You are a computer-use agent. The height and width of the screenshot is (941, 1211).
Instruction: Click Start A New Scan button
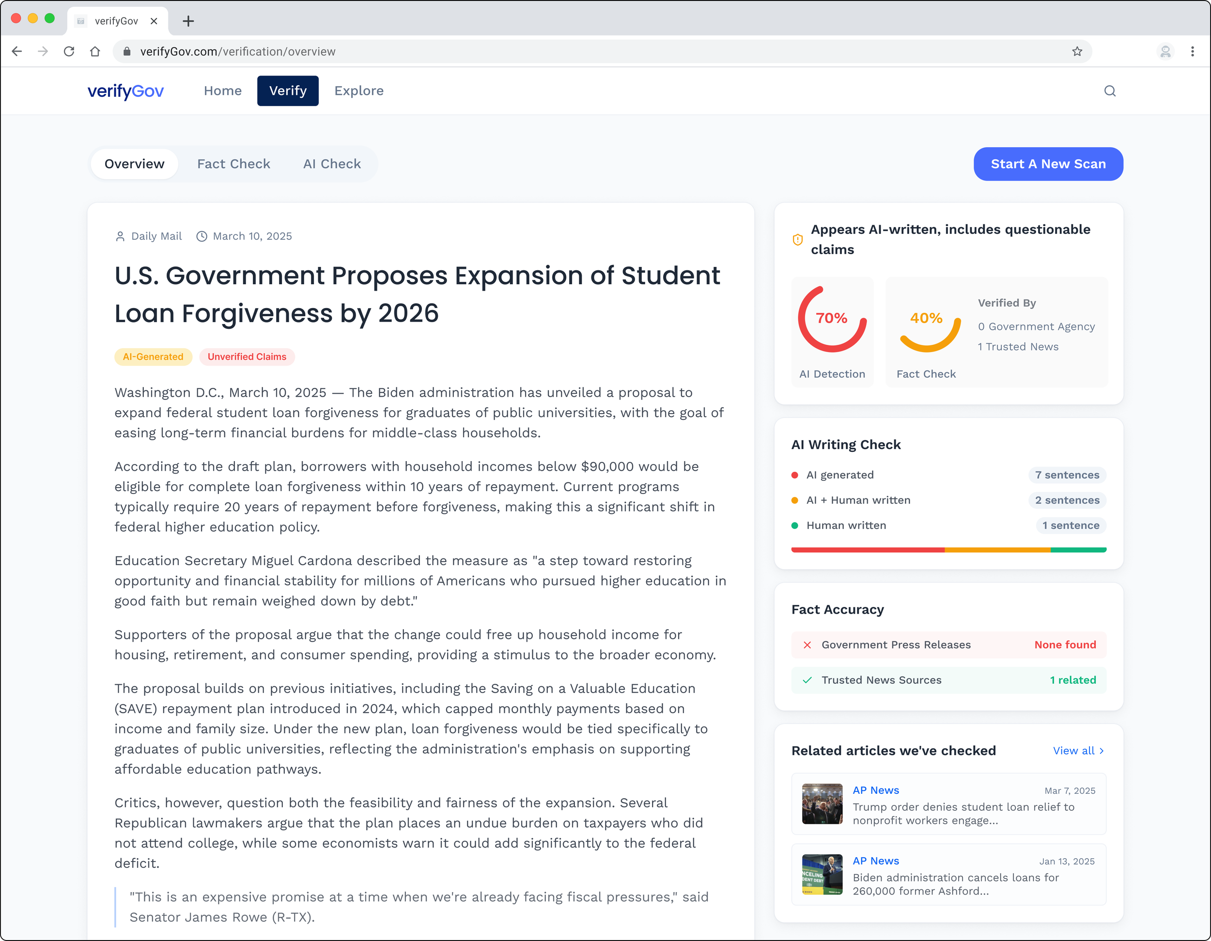[x=1048, y=164]
